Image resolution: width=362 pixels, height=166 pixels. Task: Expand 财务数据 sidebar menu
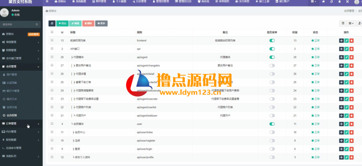point(21,140)
